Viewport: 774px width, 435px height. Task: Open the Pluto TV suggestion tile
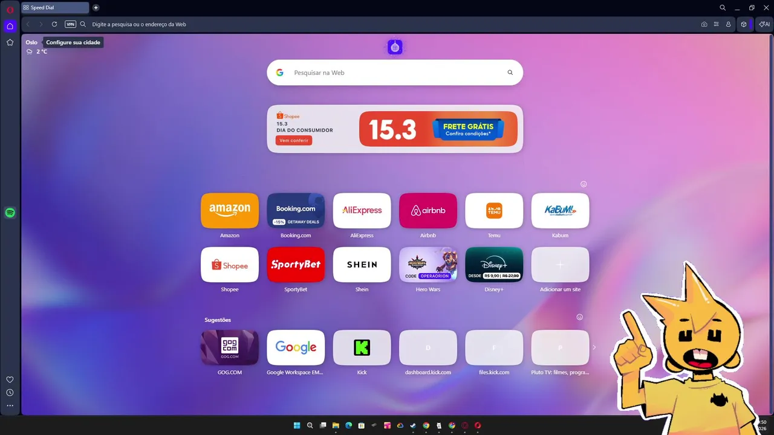[560, 347]
